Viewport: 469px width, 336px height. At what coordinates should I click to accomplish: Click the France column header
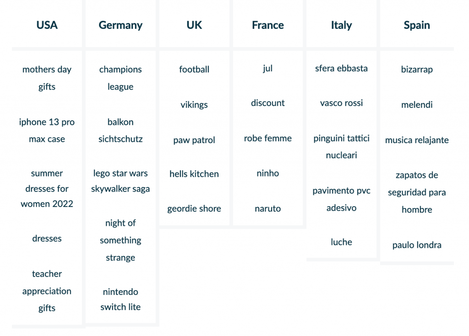click(268, 25)
